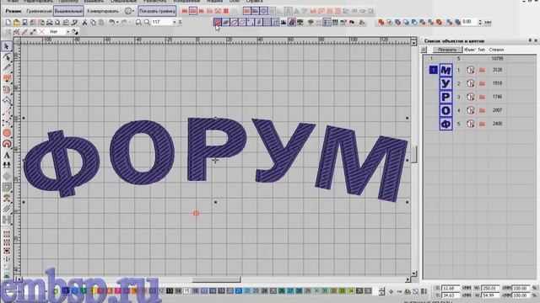The image size is (540, 303).
Task: Click the object type icon in the У row
Action: click(x=471, y=83)
